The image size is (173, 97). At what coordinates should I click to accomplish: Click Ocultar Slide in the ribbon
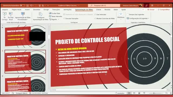point(55,13)
